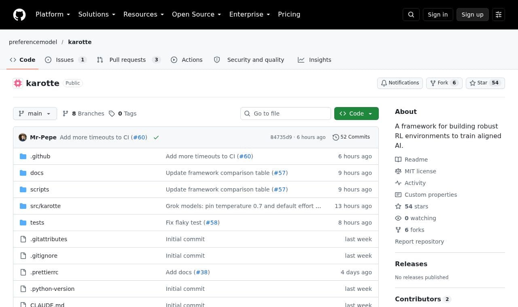Click the MIT license scale icon
The image size is (518, 307).
coord(398,171)
